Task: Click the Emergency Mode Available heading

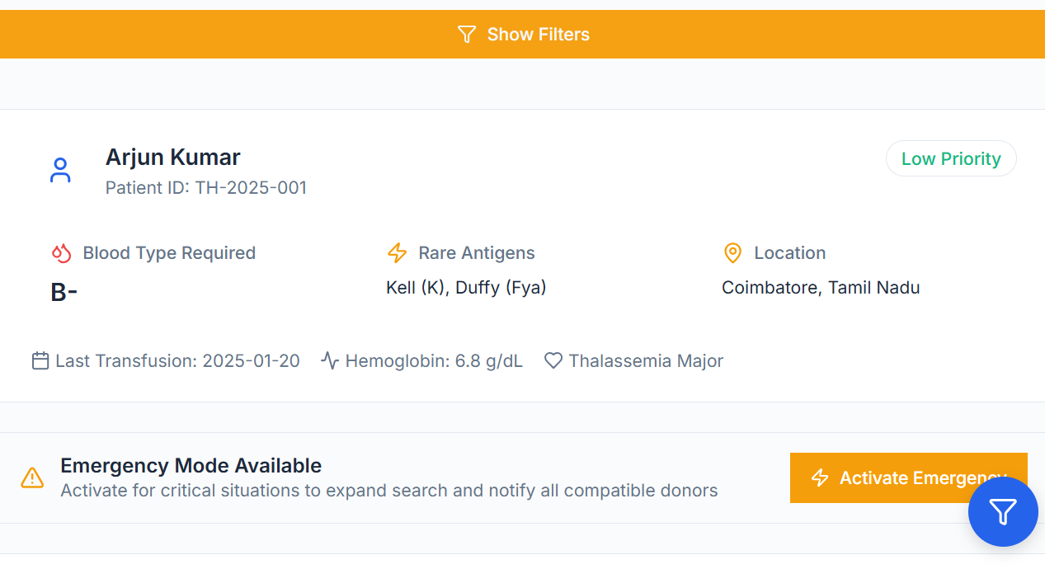Action: (191, 466)
